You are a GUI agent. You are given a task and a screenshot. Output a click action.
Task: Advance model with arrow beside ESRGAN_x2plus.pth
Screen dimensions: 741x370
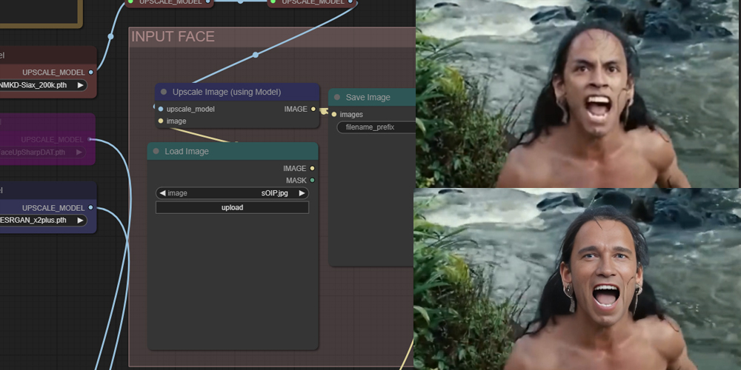click(x=80, y=221)
